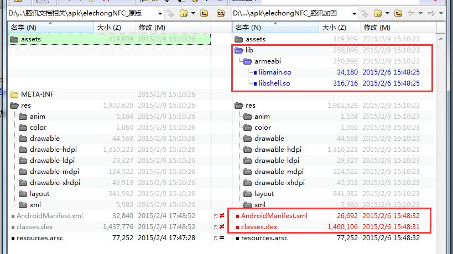Click the right pane scrollbar up arrow
The height and width of the screenshot is (254, 453).
(x=441, y=38)
